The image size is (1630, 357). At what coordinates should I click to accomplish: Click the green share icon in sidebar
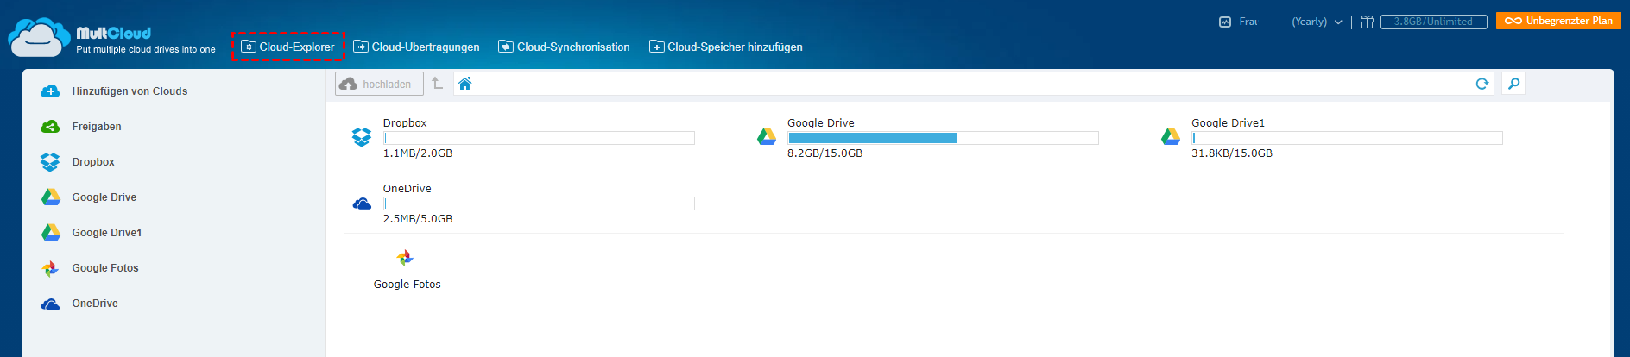pyautogui.click(x=50, y=127)
